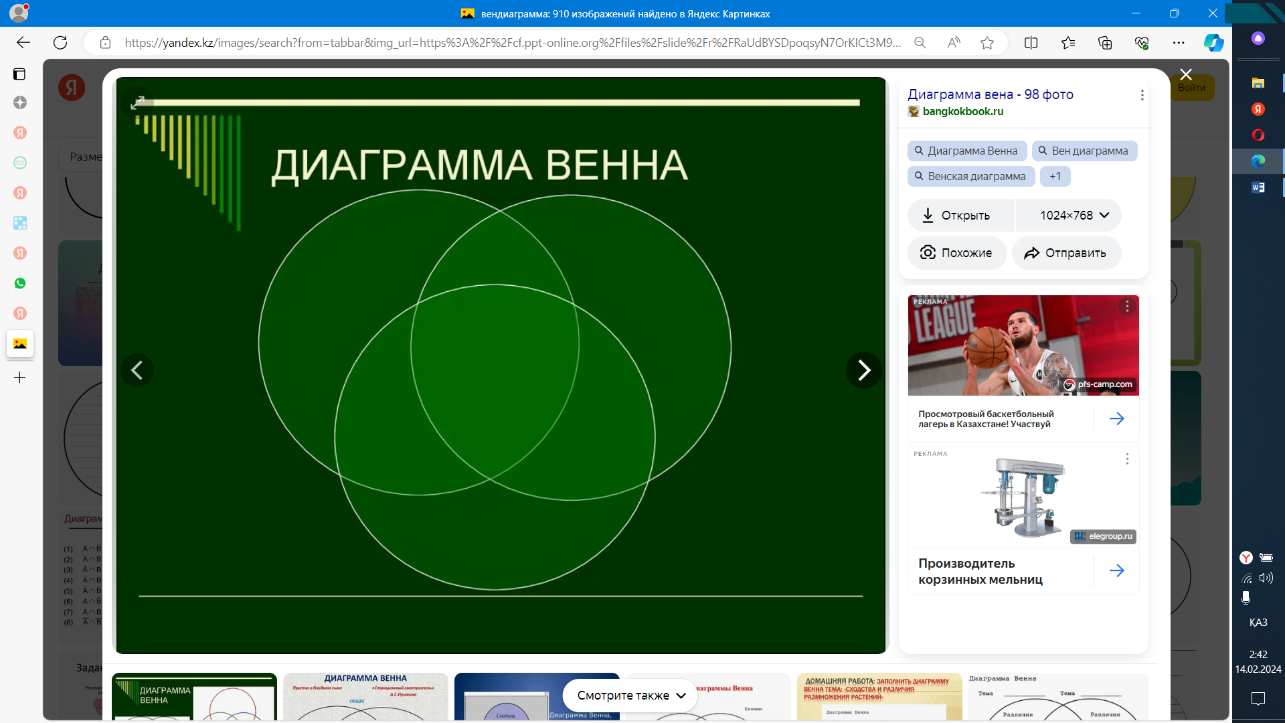Screen dimensions: 1285x723
Task: Click the next image arrow
Action: (x=863, y=370)
